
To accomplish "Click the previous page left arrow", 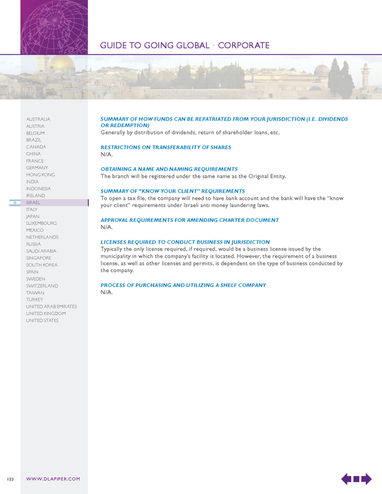I will pyautogui.click(x=346, y=479).
